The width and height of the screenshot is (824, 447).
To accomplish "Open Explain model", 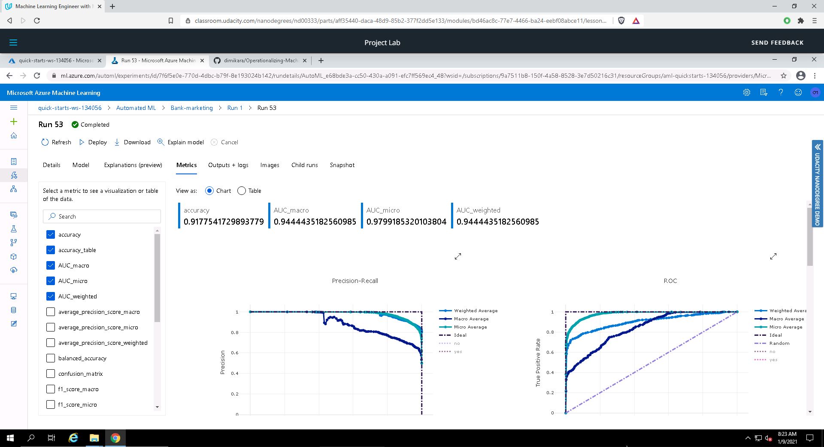I will [x=181, y=142].
